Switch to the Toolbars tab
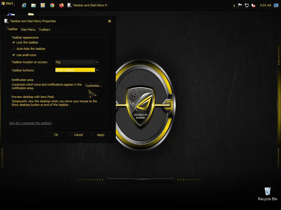Image resolution: width=281 pixels, height=210 pixels. point(44,30)
